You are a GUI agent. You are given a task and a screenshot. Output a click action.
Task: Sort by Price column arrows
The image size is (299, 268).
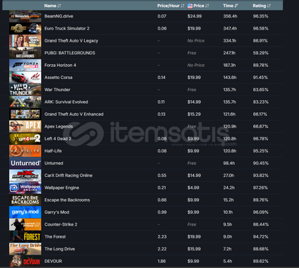coord(207,6)
